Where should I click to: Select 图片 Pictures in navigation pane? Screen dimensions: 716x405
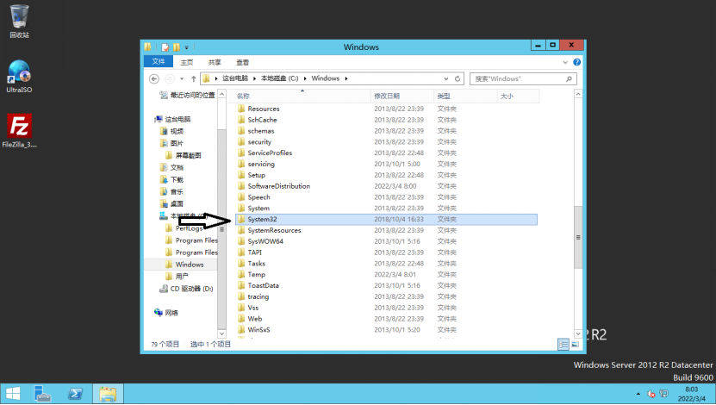171,143
